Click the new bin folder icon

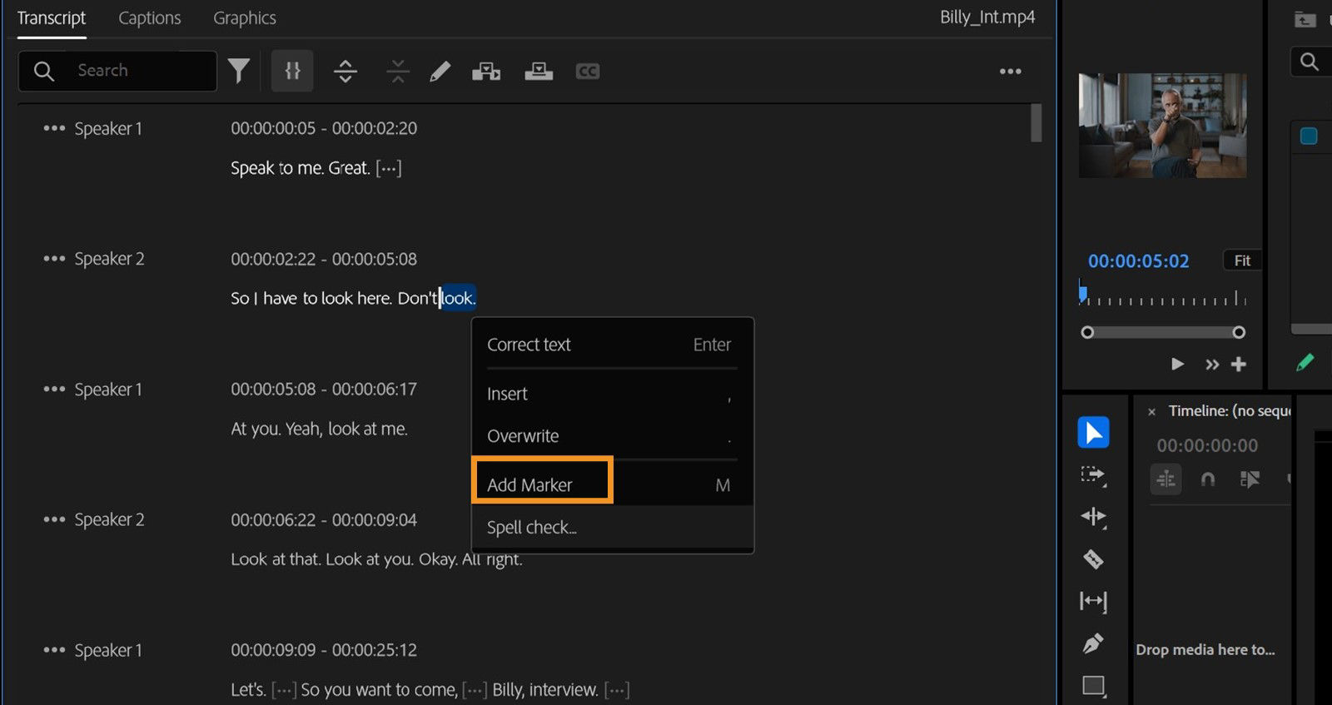[x=1305, y=19]
